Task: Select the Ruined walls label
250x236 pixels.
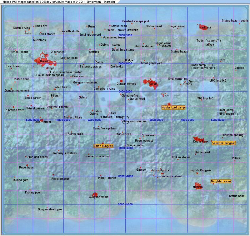Action: click(x=75, y=134)
